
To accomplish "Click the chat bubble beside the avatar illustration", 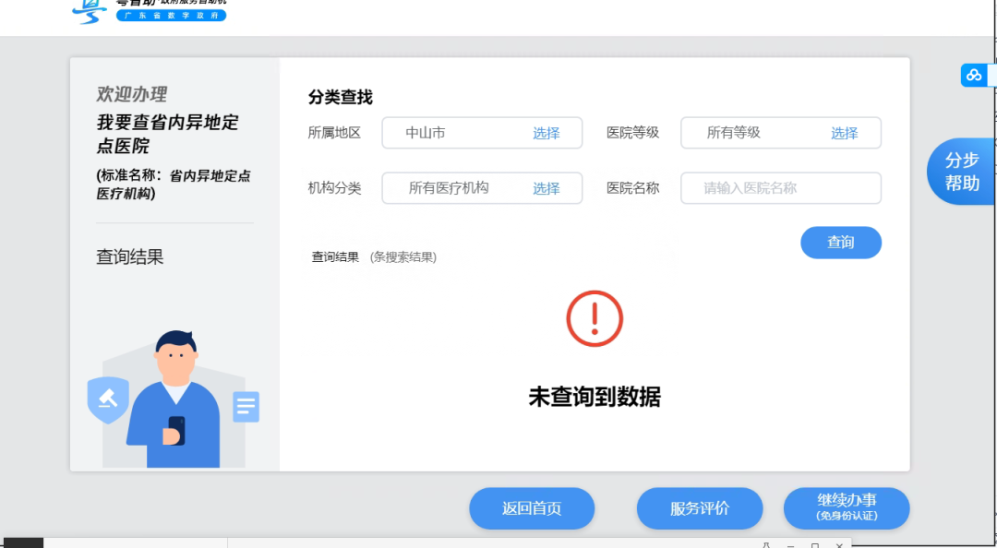I will (x=246, y=407).
